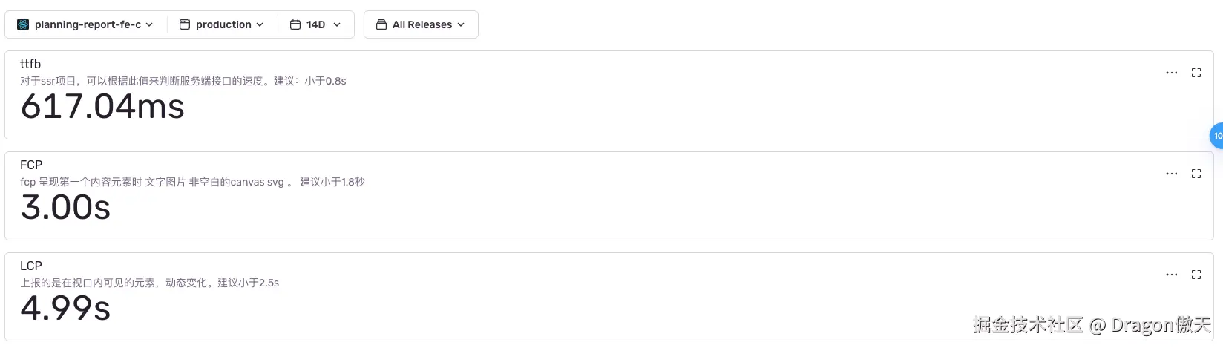
Task: Expand the ttfb widget to fullscreen
Action: [1196, 73]
